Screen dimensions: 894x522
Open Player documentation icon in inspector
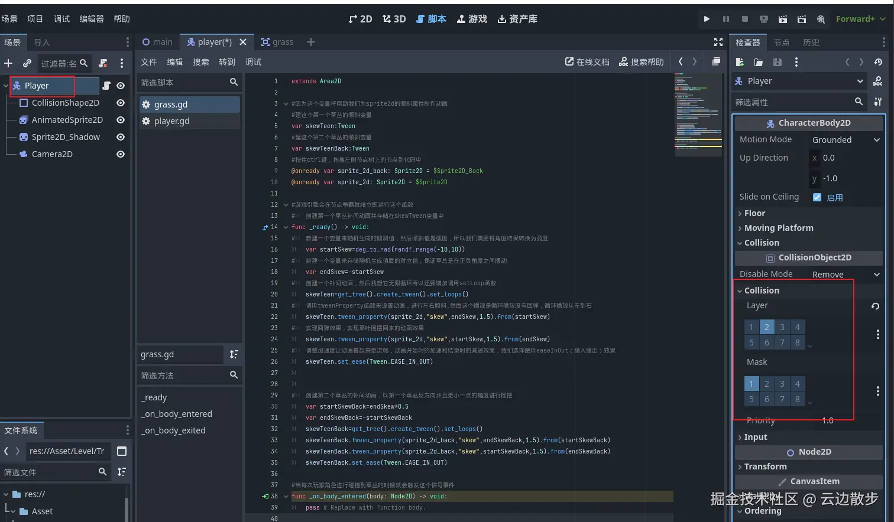[878, 81]
